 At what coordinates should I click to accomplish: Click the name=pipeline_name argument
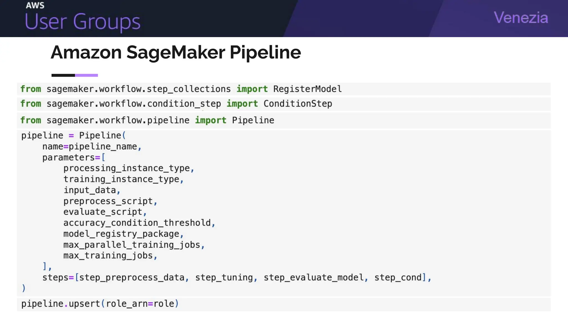(x=92, y=146)
